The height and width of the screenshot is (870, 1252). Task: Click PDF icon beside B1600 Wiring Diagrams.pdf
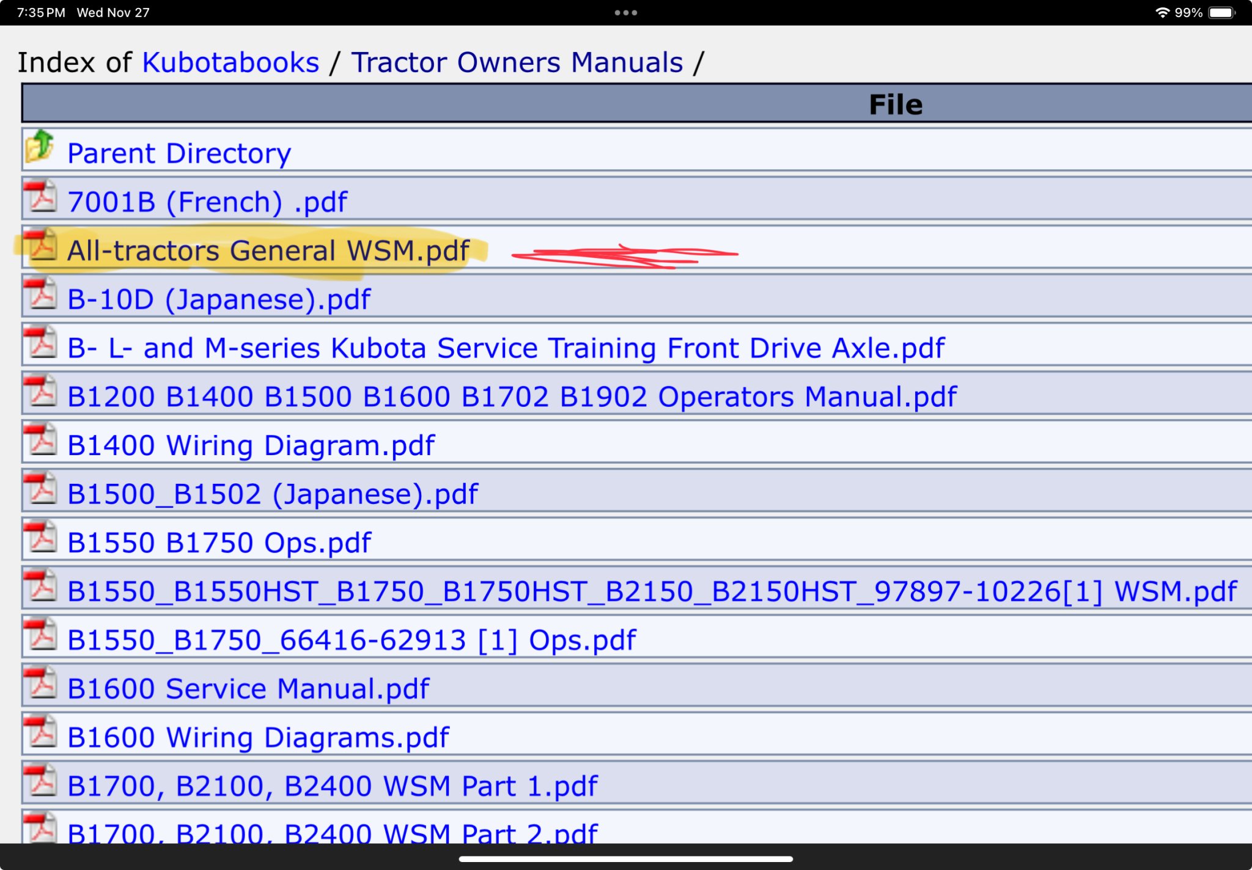40,731
